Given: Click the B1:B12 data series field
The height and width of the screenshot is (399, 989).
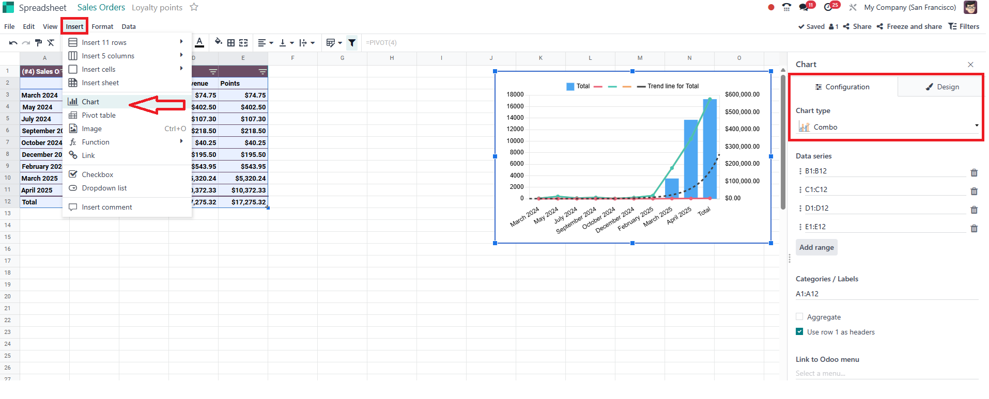Looking at the screenshot, I should 885,171.
